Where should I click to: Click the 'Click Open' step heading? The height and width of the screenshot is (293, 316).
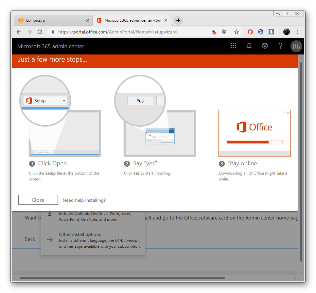click(x=52, y=163)
